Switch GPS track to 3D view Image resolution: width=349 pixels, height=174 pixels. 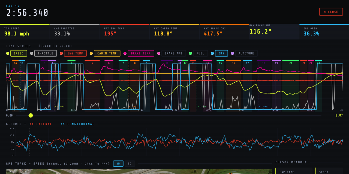click(130, 164)
